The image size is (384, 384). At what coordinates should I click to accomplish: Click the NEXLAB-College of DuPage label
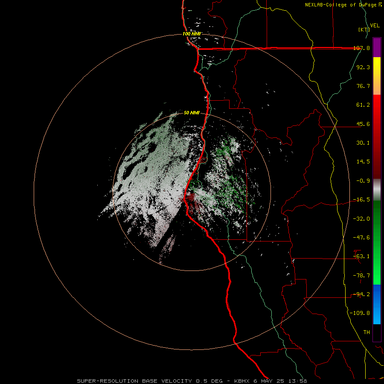click(343, 5)
